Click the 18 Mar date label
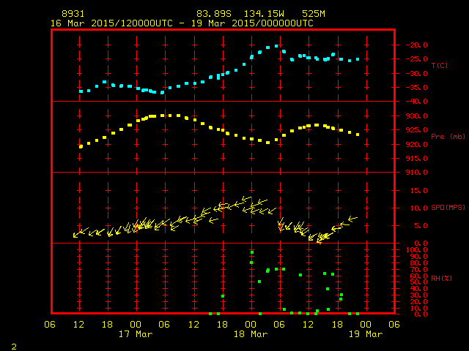Screen dimensions: 469x351 [x=251, y=334]
